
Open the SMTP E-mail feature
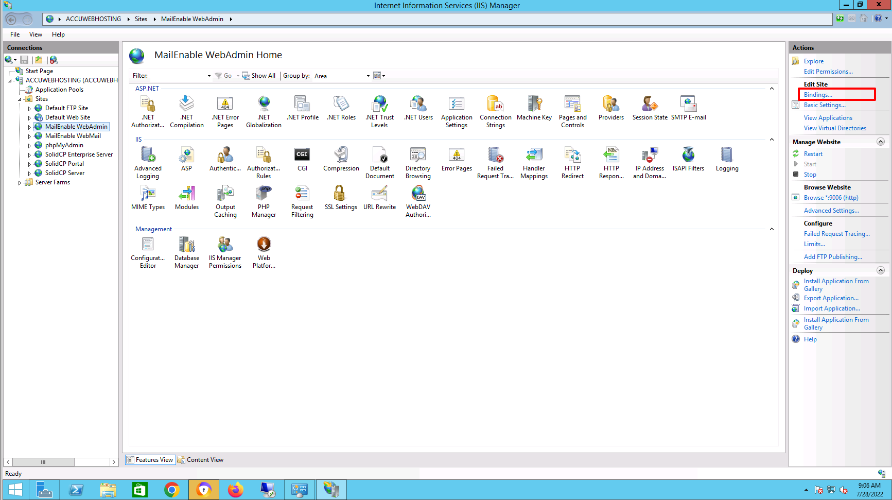pyautogui.click(x=689, y=108)
